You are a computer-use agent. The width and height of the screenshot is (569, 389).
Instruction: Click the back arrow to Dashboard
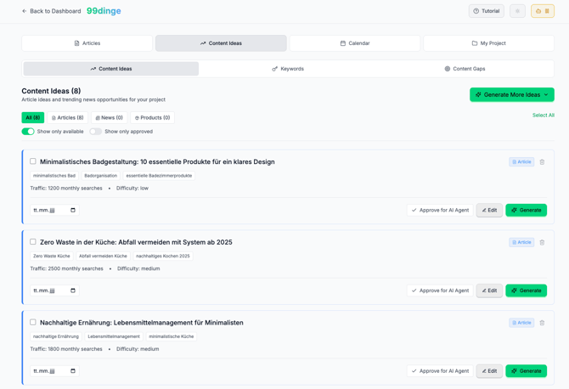(x=25, y=11)
